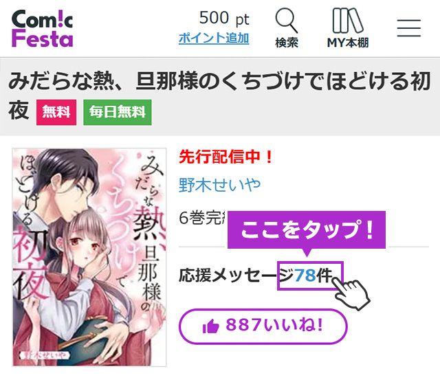The width and height of the screenshot is (440, 382).
Task: Click the manga title heading text
Action: (219, 95)
